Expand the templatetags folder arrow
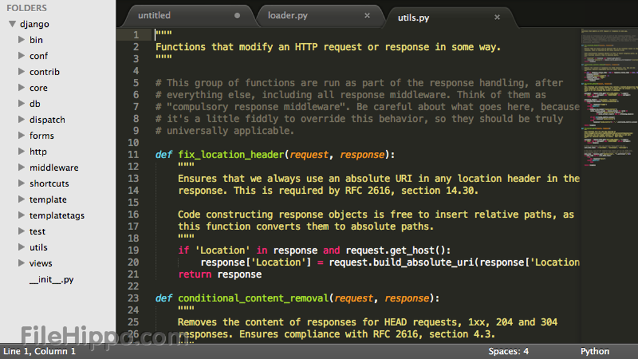Viewport: 638px width, 359px height. [22, 215]
